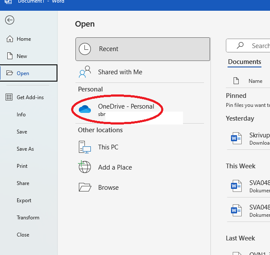This screenshot has height=255, width=270.
Task: Click the Shared with Me people icon
Action: click(85, 72)
